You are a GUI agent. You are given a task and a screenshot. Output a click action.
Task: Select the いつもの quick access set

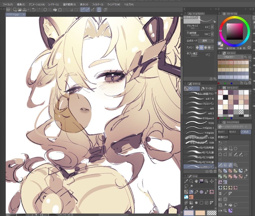[x=245, y=132]
